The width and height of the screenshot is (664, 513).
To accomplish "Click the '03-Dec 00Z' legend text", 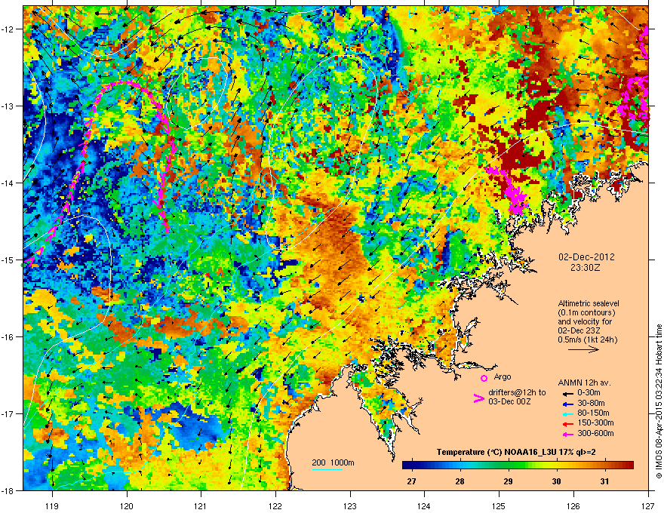I will click(509, 401).
